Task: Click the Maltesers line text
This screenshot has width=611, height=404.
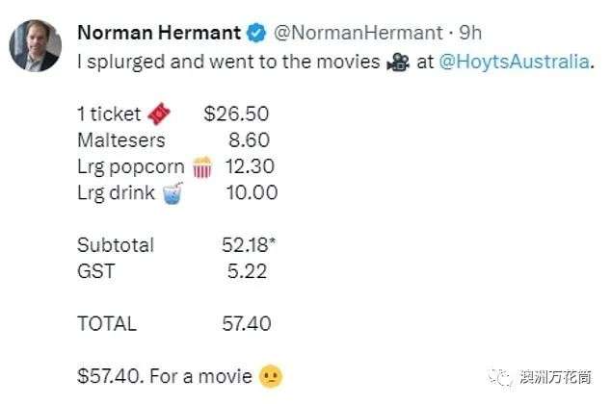Action: pos(120,140)
